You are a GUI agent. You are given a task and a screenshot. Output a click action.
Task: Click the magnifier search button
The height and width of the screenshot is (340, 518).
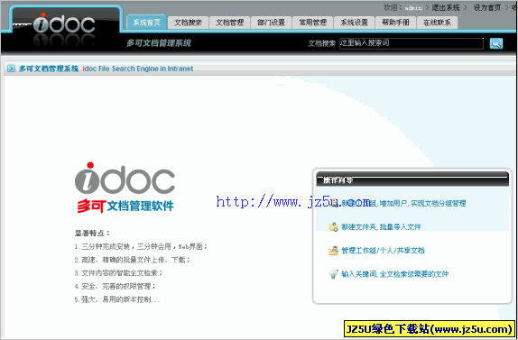coord(495,43)
